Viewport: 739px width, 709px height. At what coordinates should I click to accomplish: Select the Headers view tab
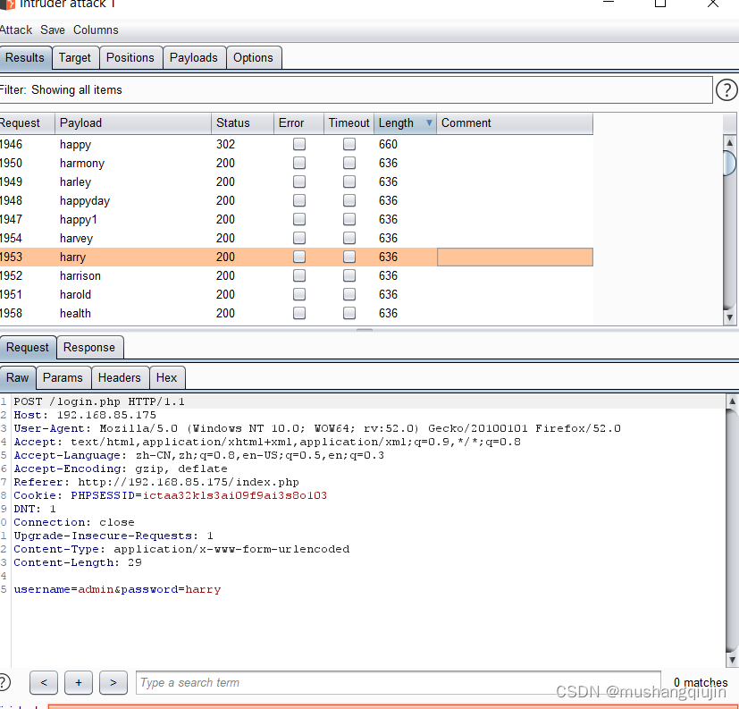[119, 377]
